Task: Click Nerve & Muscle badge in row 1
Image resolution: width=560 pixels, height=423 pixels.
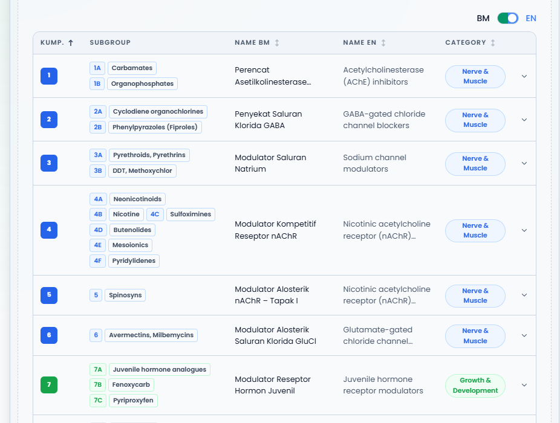Action: click(x=475, y=76)
